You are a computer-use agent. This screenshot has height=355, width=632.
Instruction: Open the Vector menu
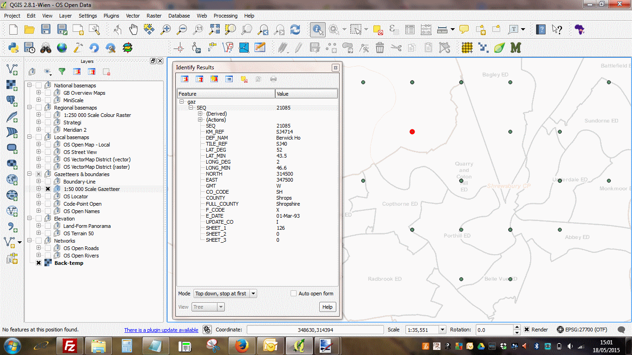point(133,16)
